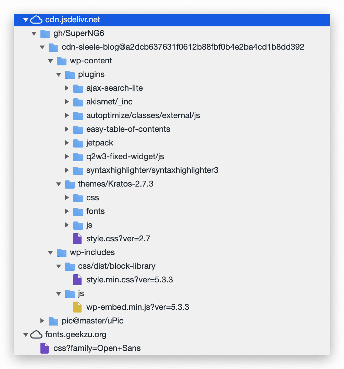The height and width of the screenshot is (369, 344).
Task: Expand the fonts folder
Action: pos(67,211)
